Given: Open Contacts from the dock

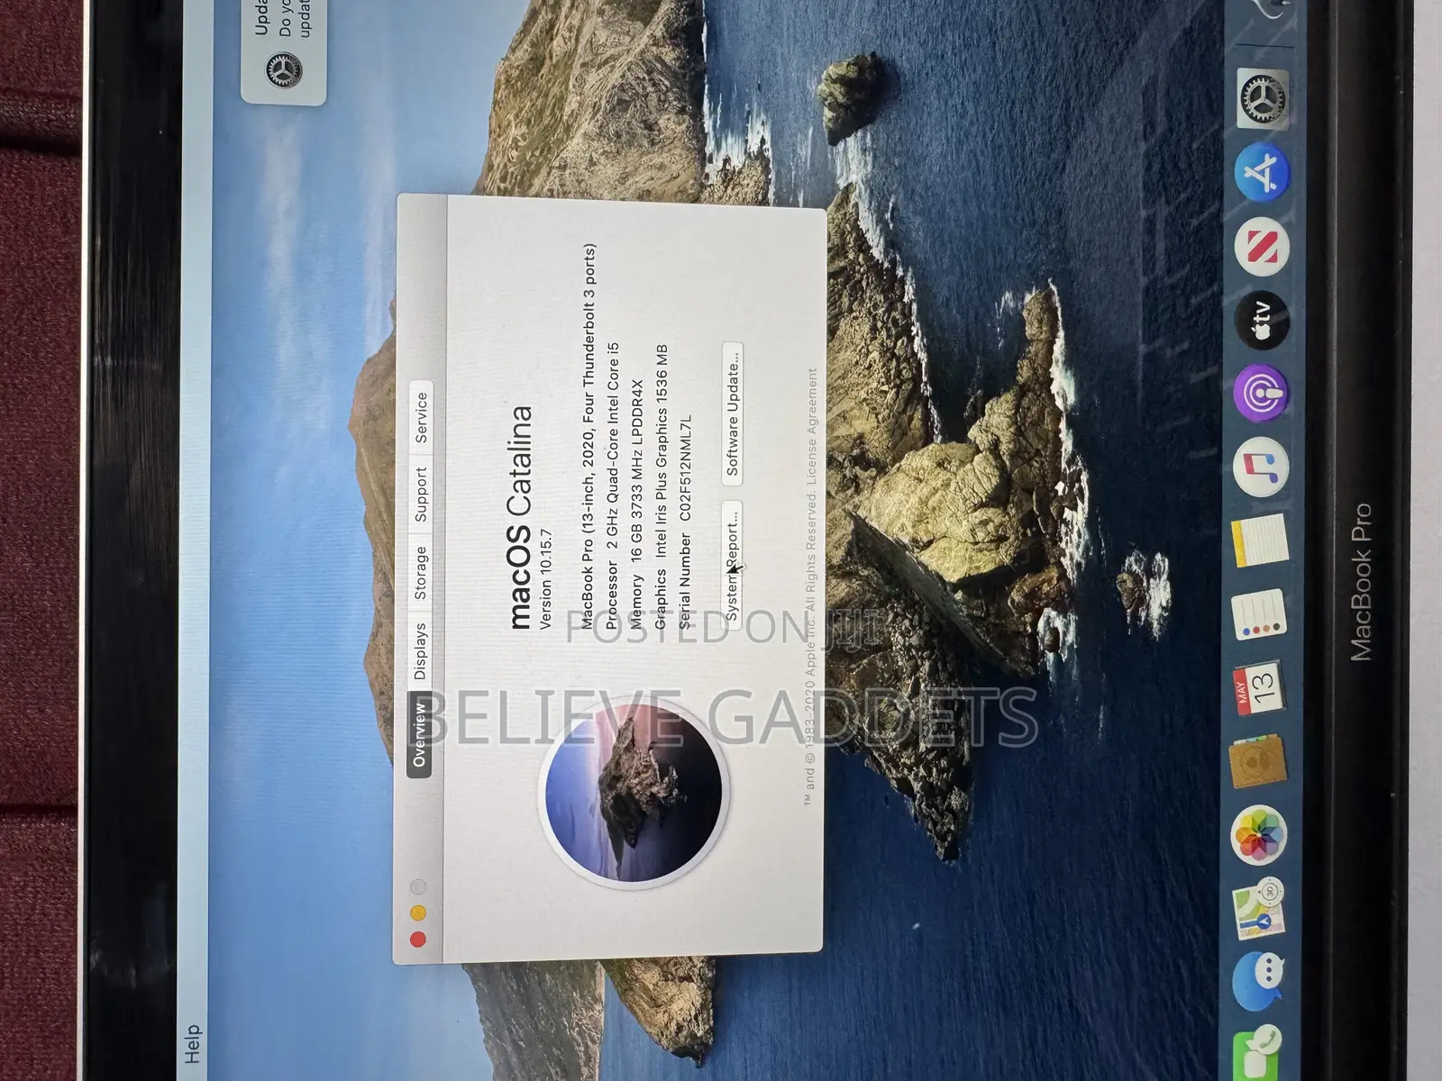Looking at the screenshot, I should click(1258, 762).
